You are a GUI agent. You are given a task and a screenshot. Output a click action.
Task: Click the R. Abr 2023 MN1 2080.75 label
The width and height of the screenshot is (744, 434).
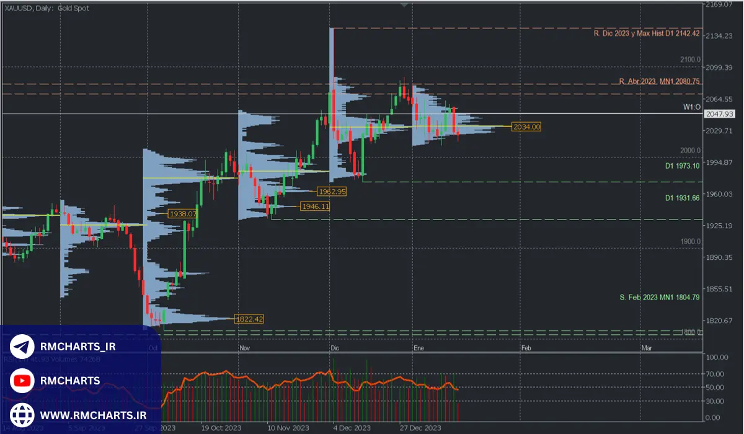click(x=658, y=81)
